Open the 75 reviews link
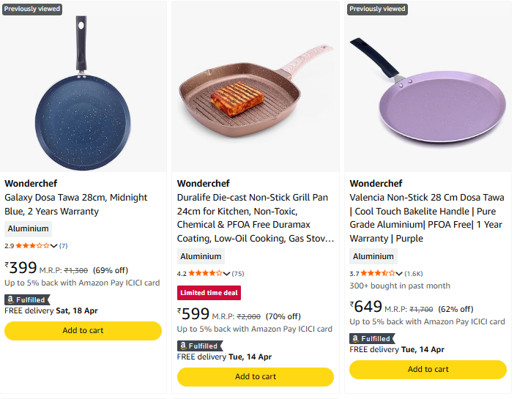Viewport: 517px width, 399px height. click(x=238, y=273)
